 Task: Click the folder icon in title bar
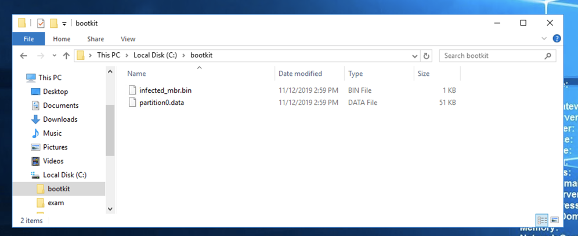[22, 23]
